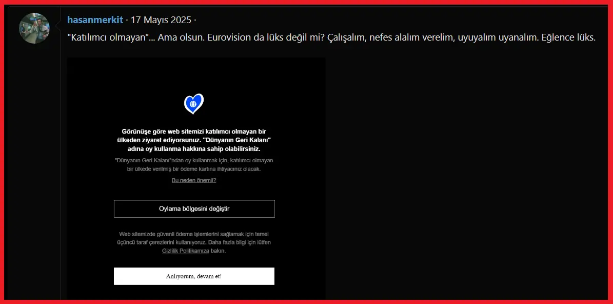Open the hasanmerkit username link
Image resolution: width=613 pixels, height=304 pixels.
(x=95, y=20)
